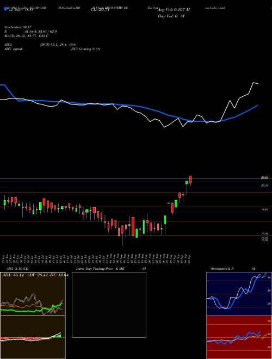Image resolution: width=272 pixels, height=359 pixels.
Task: Open the MACD histogram panel
Action: click(33, 337)
